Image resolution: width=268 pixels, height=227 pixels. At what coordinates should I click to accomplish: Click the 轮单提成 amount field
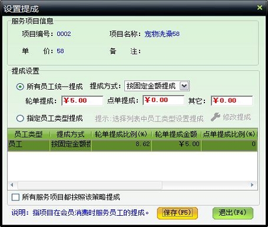[x=82, y=100]
